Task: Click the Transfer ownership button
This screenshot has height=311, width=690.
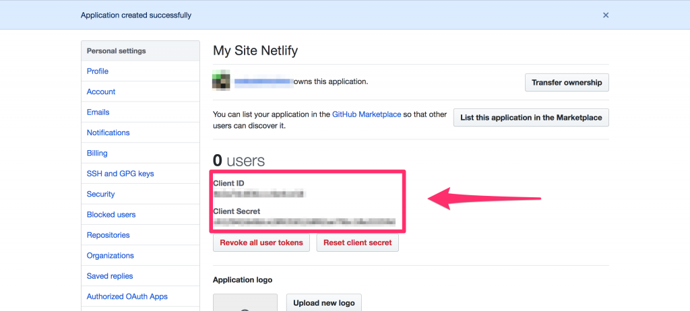Action: coord(567,82)
